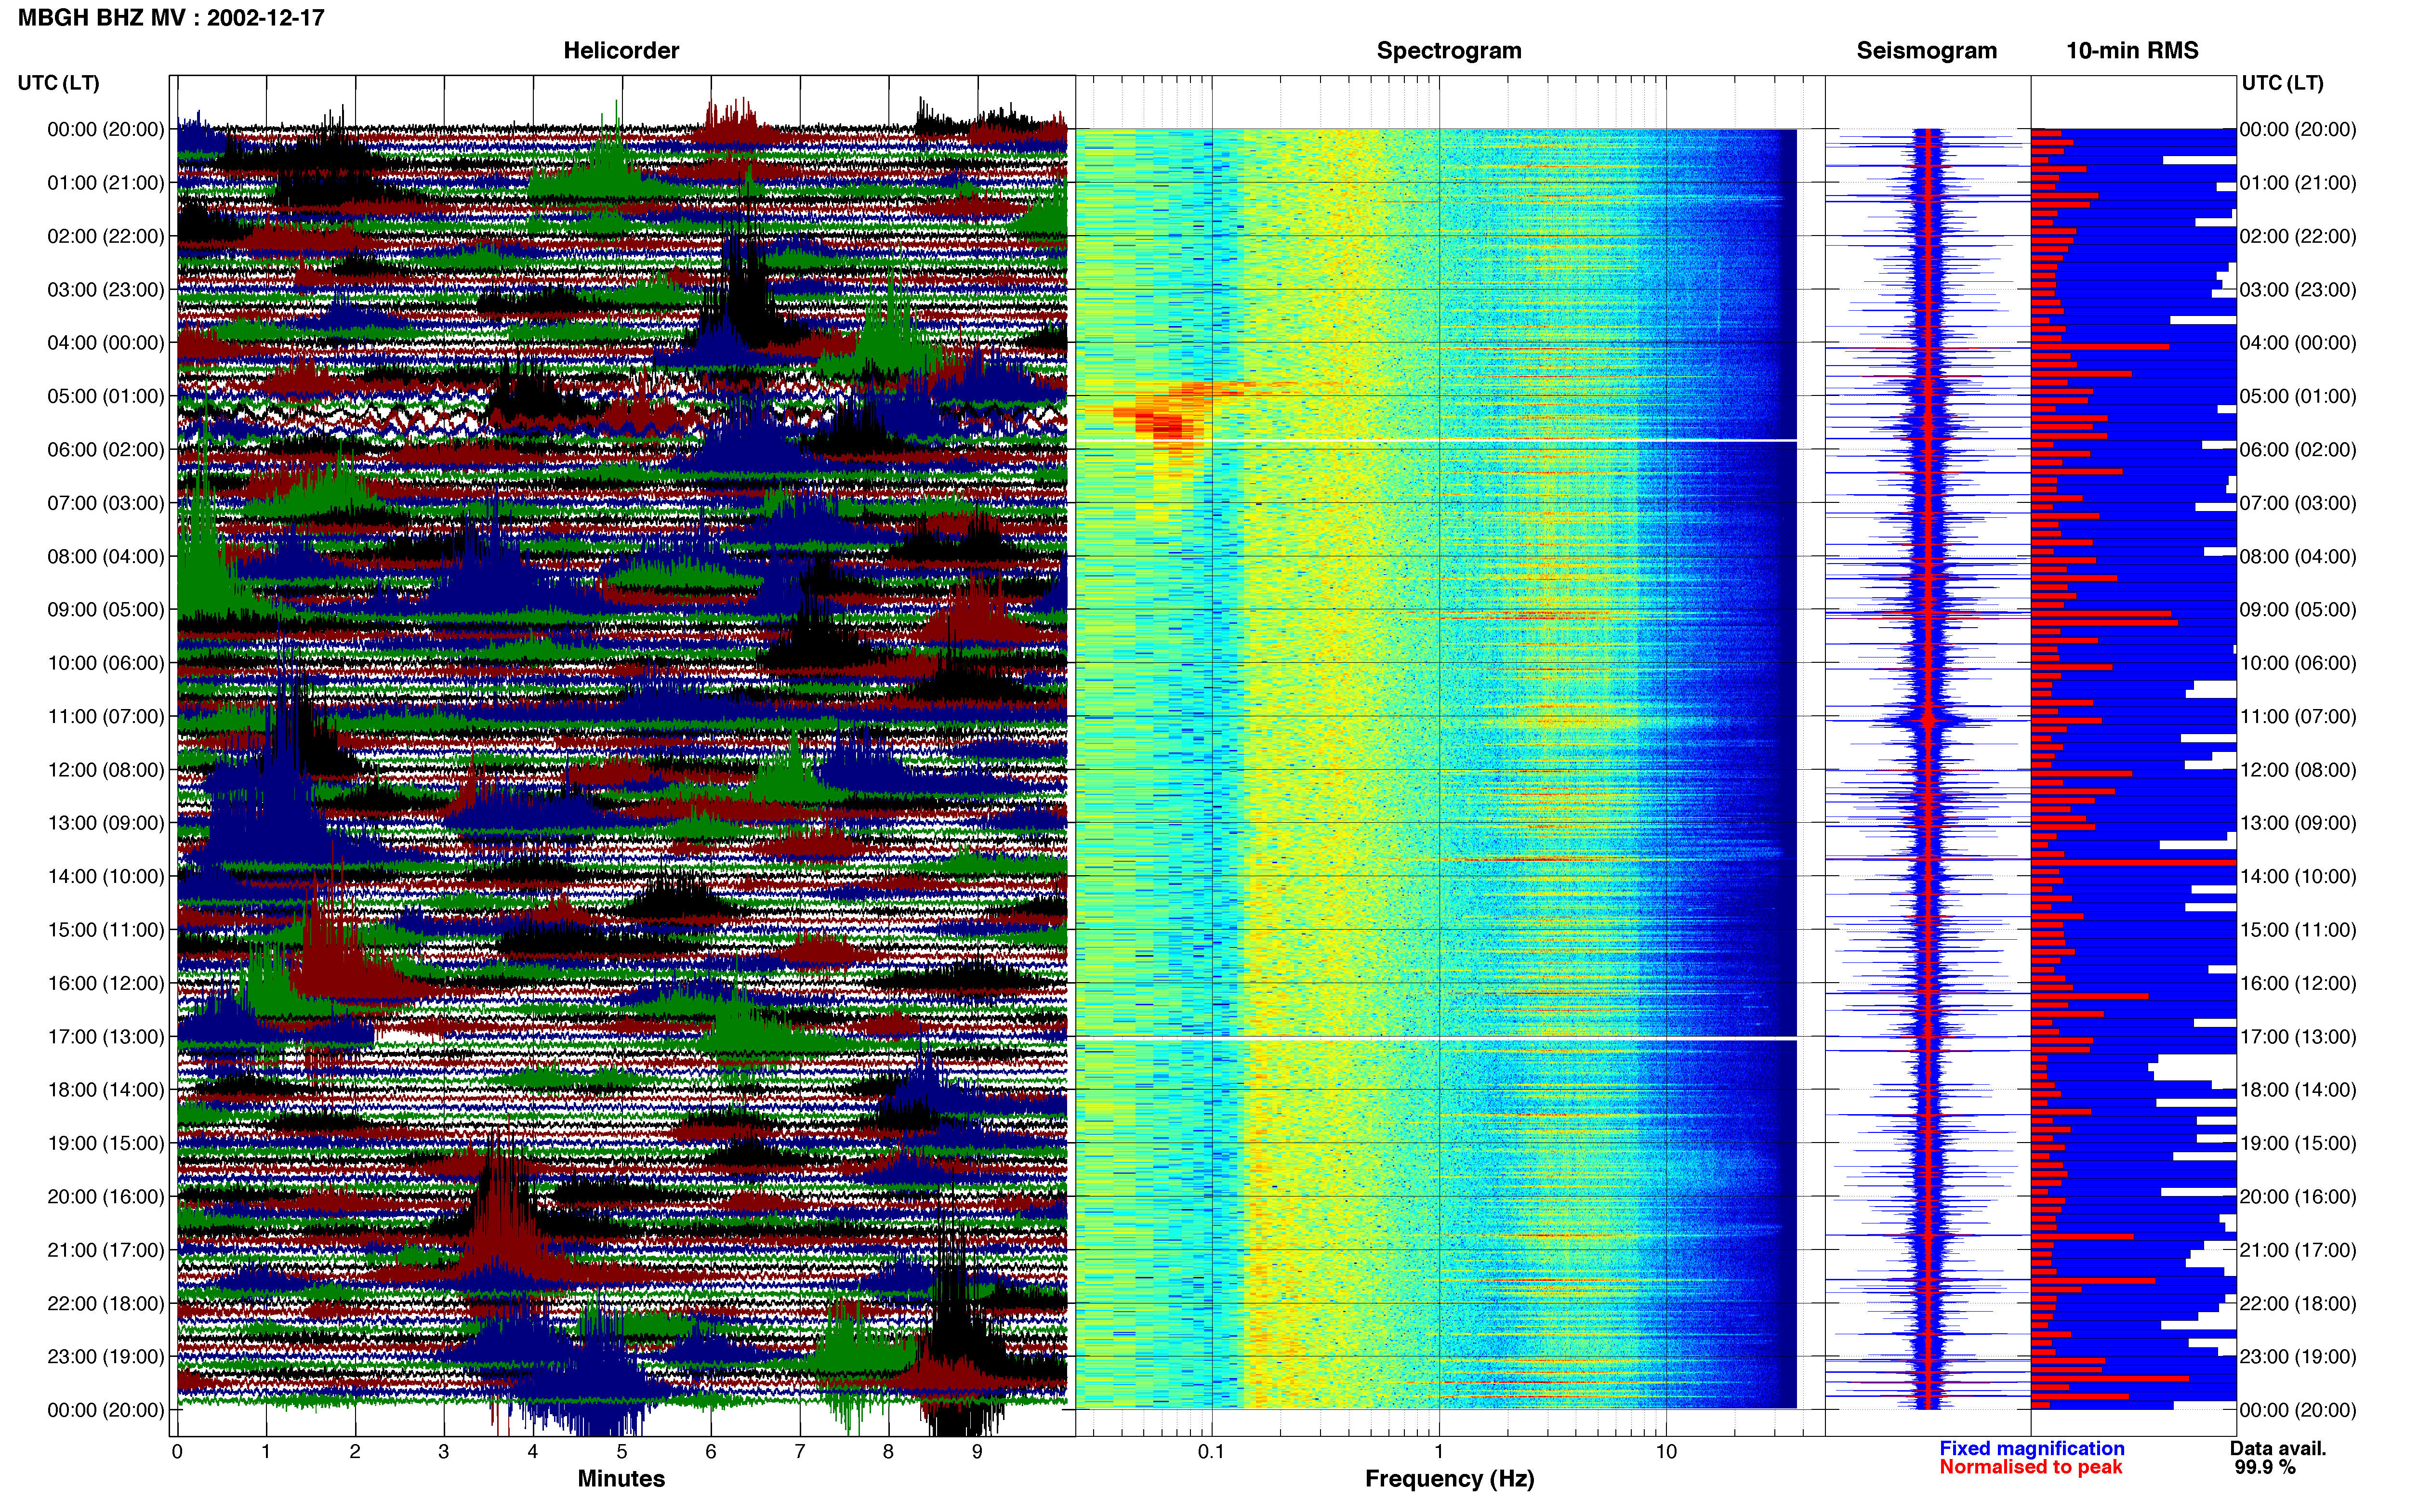This screenshot has width=2418, height=1512.
Task: Click helicorder minute tick label 0
Action: click(x=177, y=1452)
